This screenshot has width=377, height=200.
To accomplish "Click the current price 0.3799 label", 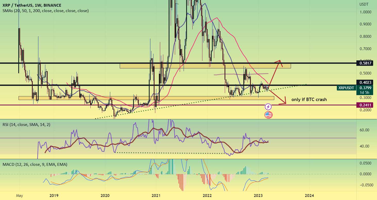I will pyautogui.click(x=365, y=88).
